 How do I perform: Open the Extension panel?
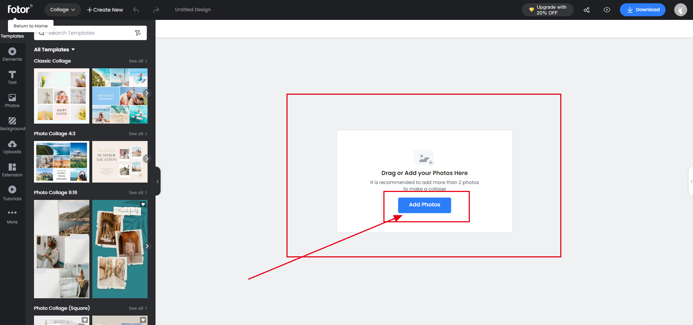click(12, 170)
